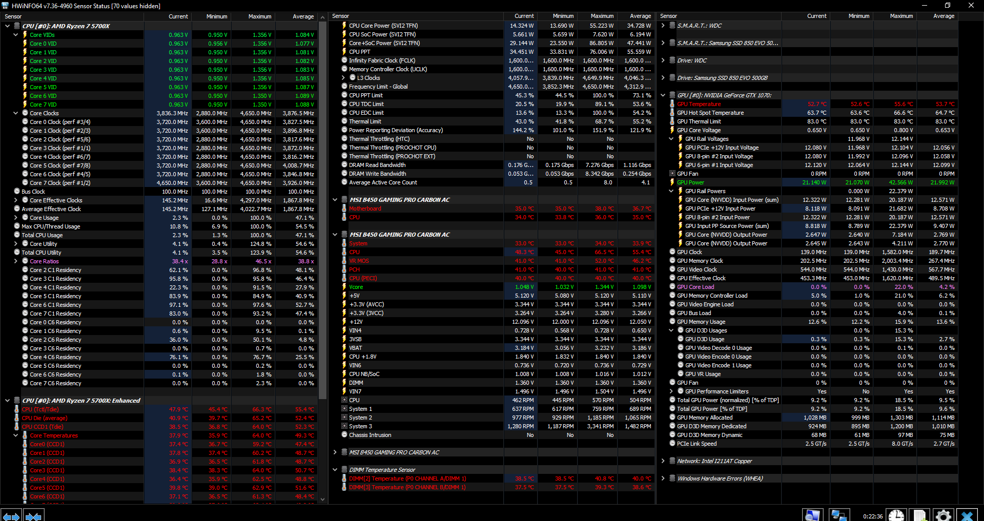Screen dimensions: 984x521
Task: Collapse the GPU Rail Voltages node
Action: tap(671, 139)
